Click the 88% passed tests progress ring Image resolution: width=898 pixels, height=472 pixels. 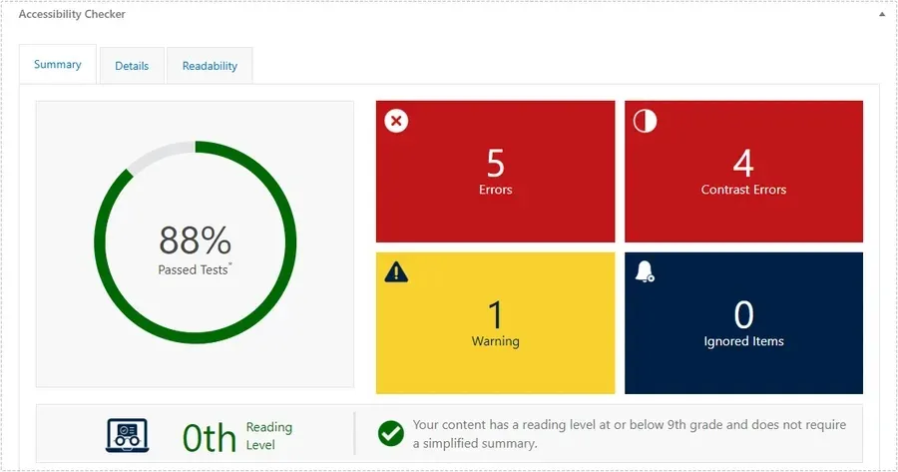click(x=196, y=242)
